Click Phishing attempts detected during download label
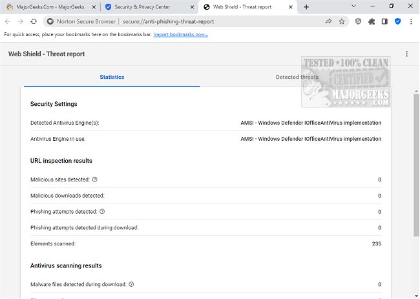Image resolution: width=420 pixels, height=299 pixels. click(x=85, y=228)
